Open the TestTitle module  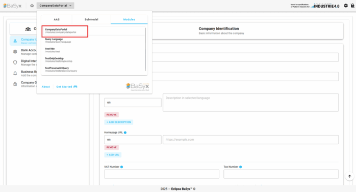tap(93, 50)
